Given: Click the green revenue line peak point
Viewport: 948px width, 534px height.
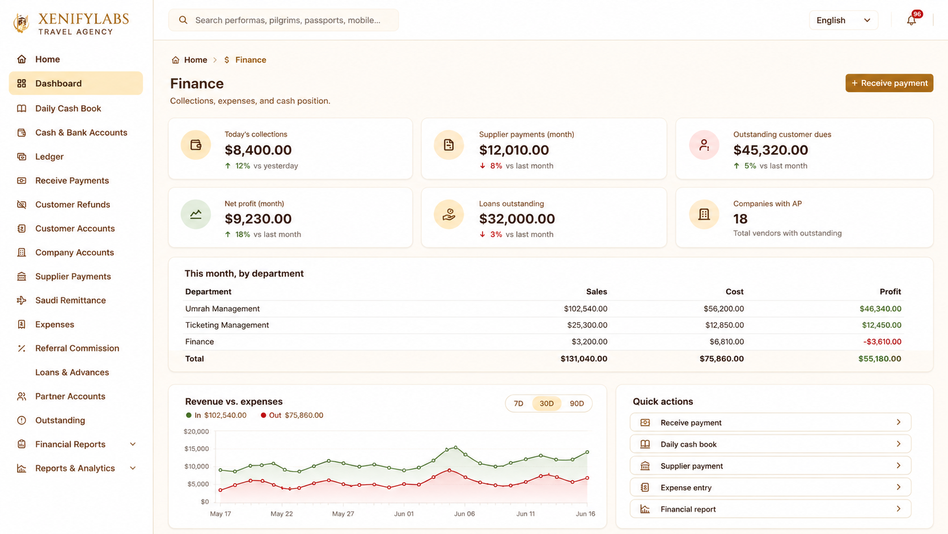Looking at the screenshot, I should click(x=455, y=448).
